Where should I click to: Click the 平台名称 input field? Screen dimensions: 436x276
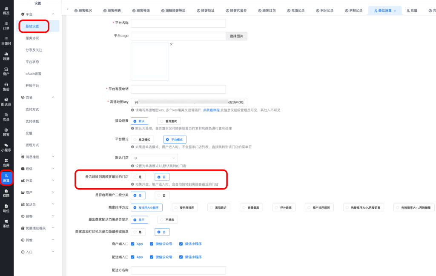point(178,23)
